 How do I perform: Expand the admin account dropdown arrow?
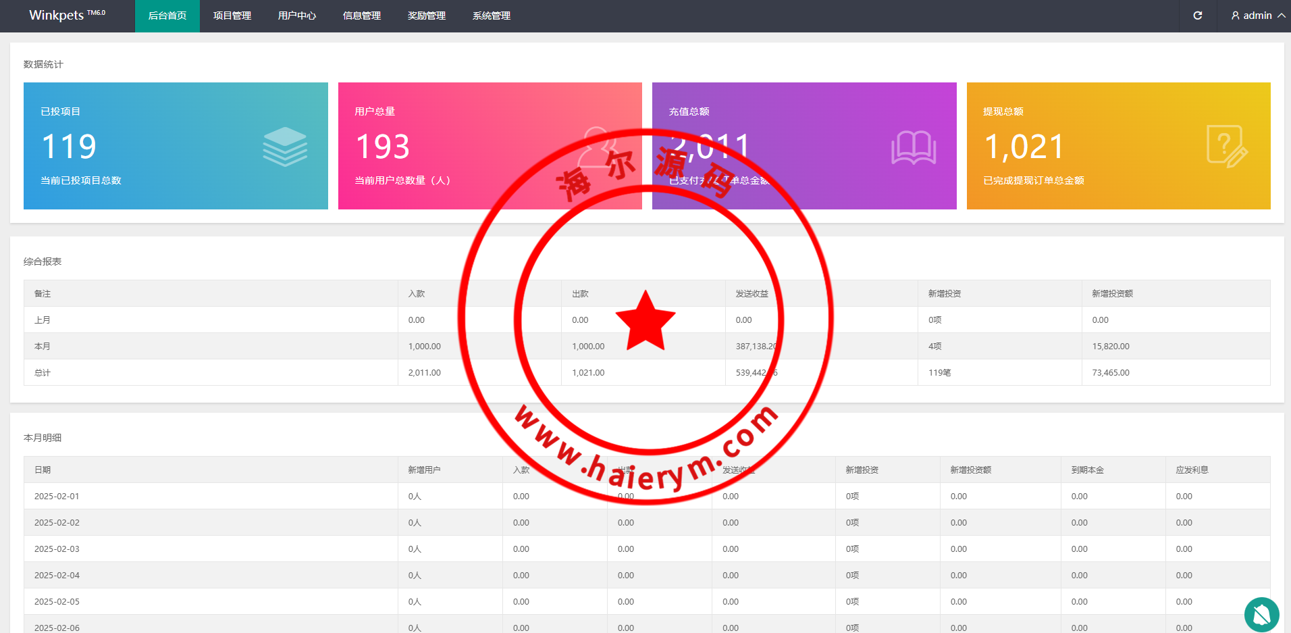point(1281,16)
